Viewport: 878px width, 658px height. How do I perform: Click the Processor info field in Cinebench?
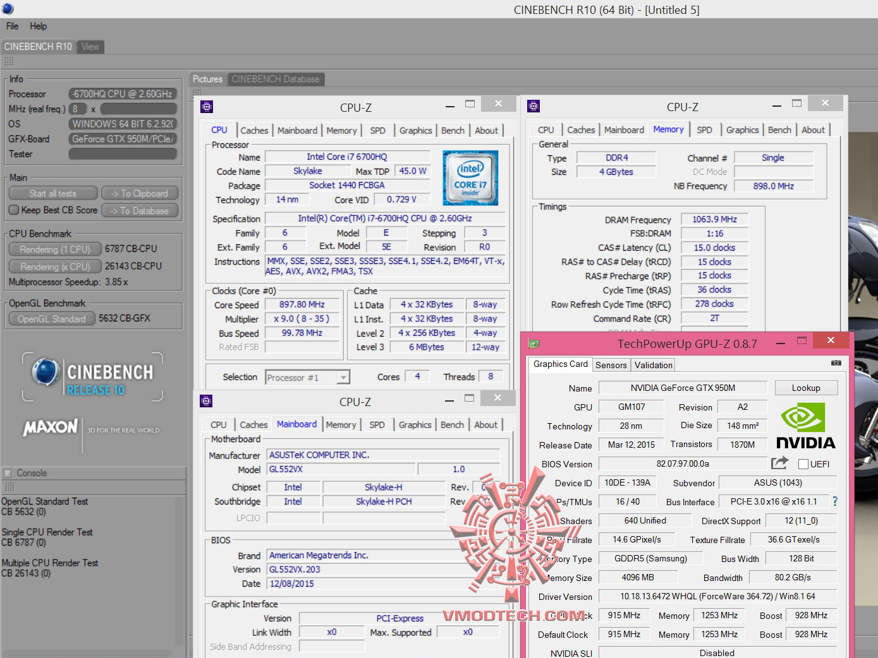tap(123, 93)
